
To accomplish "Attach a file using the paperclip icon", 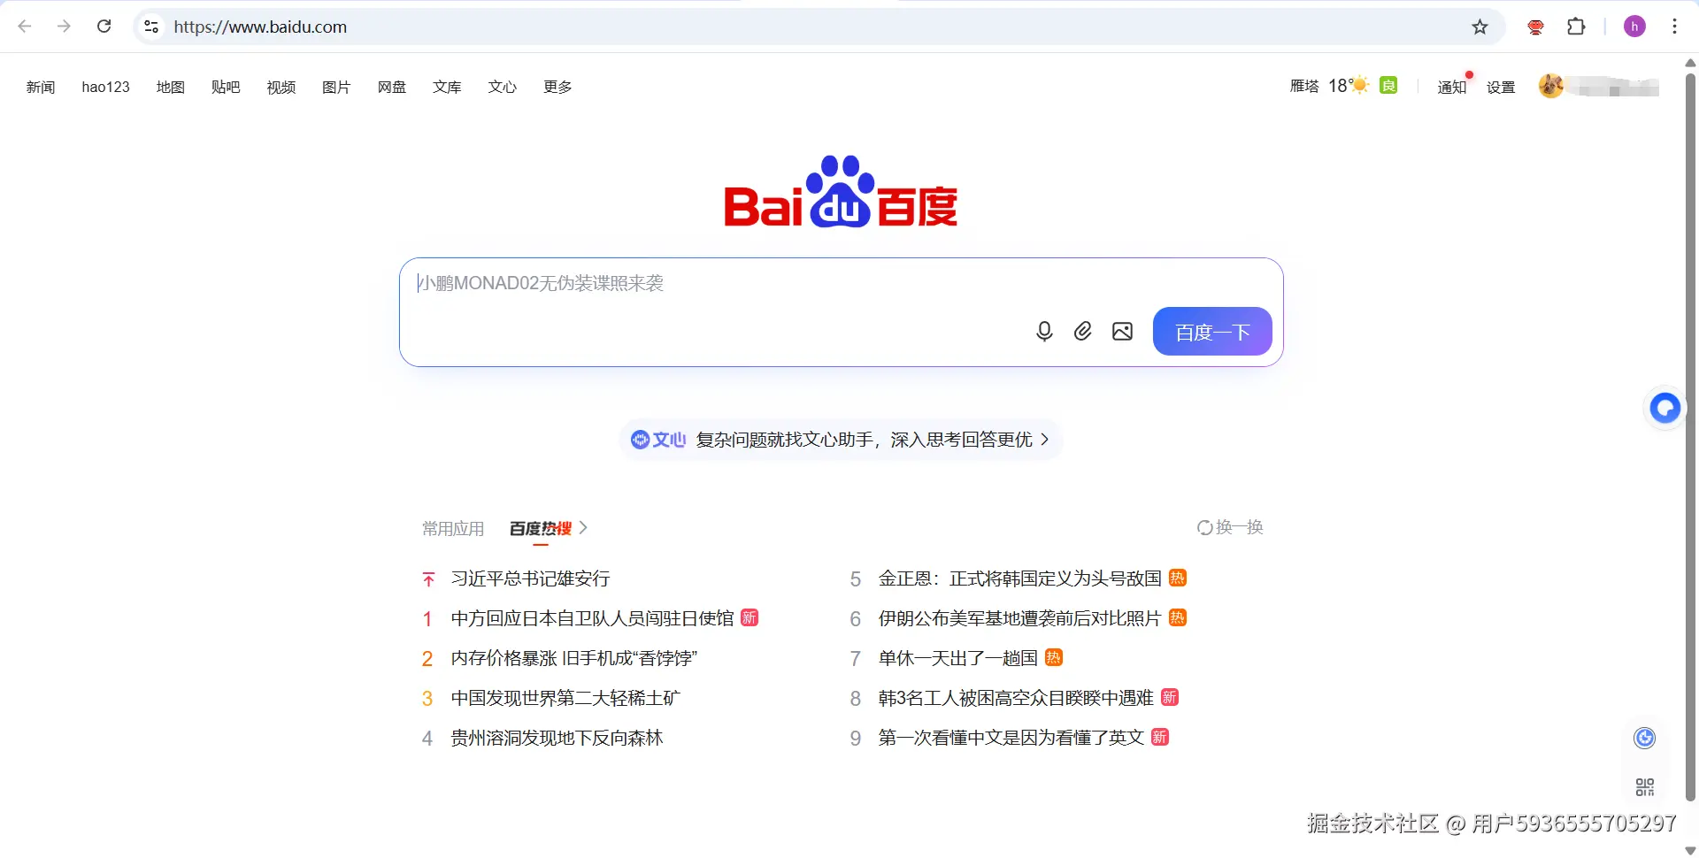I will [1083, 332].
